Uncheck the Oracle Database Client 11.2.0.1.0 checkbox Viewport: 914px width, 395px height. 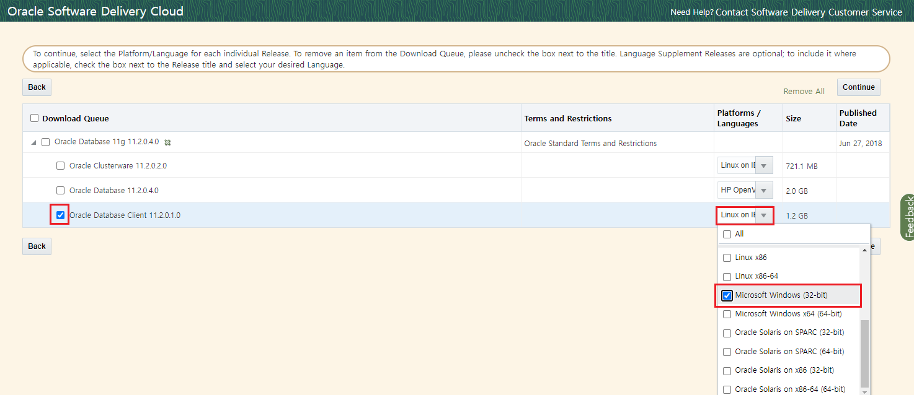tap(60, 215)
